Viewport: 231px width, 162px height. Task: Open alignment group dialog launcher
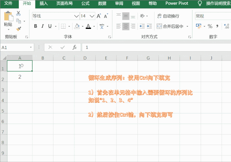point(190,37)
